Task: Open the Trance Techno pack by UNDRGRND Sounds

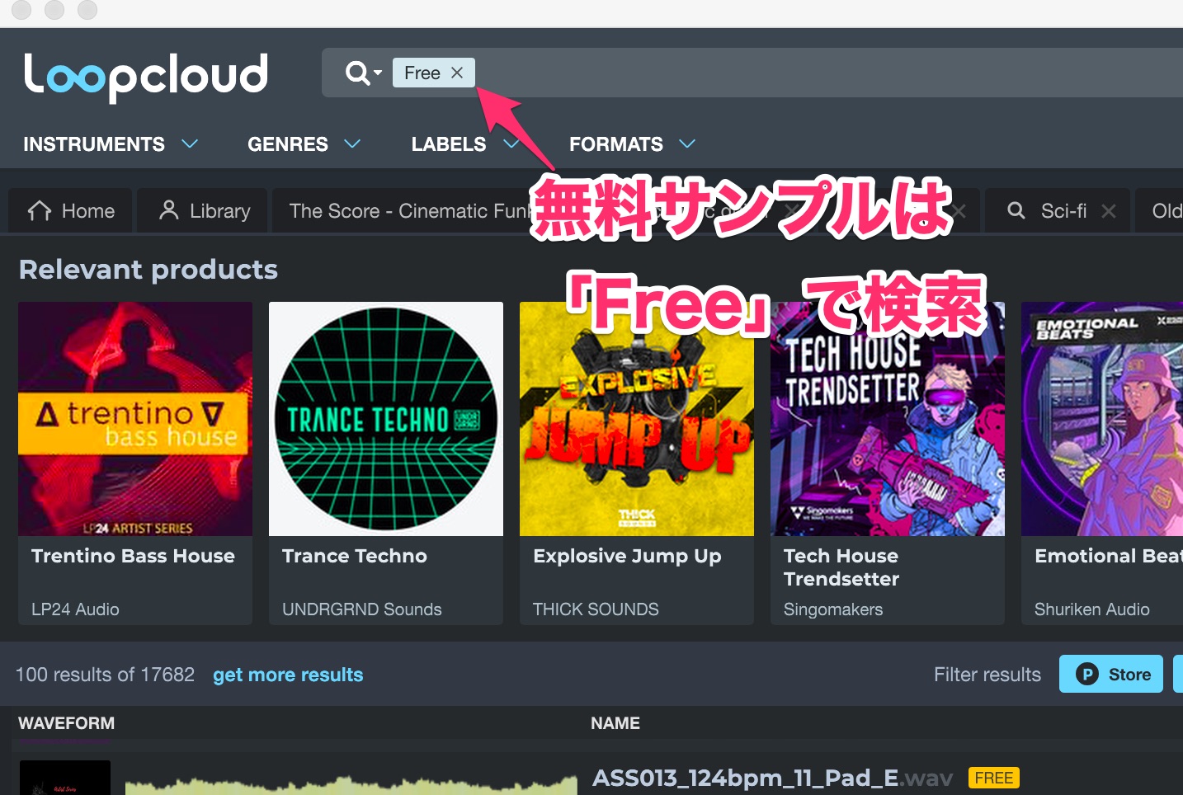Action: [385, 418]
